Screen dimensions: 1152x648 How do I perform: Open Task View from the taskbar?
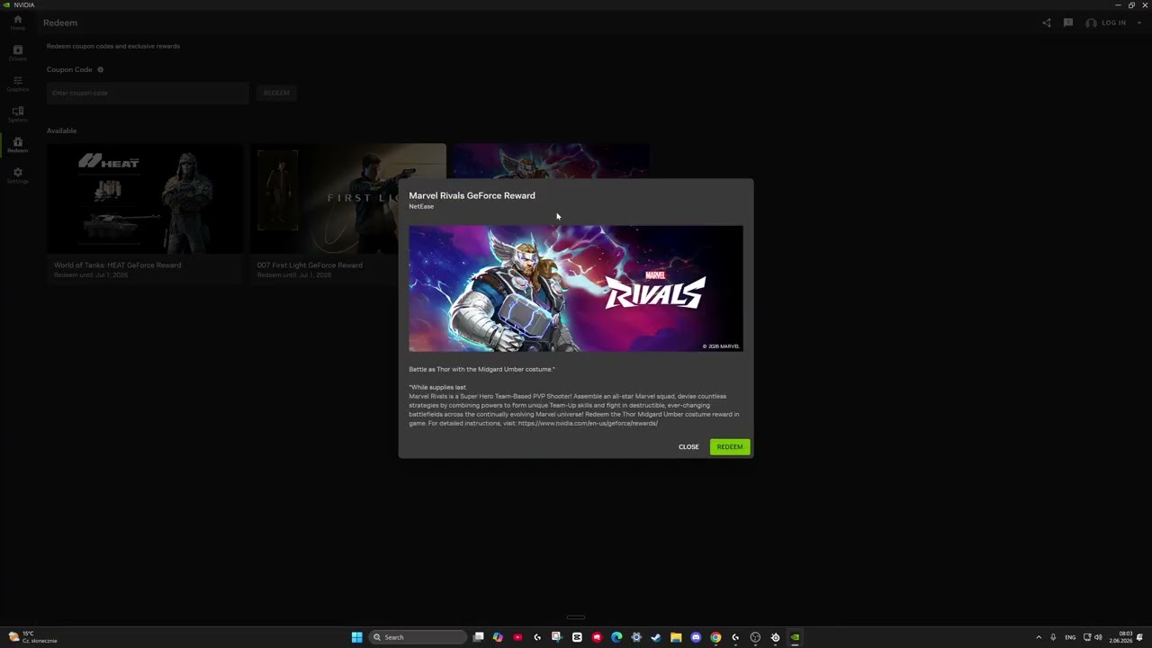tap(479, 637)
